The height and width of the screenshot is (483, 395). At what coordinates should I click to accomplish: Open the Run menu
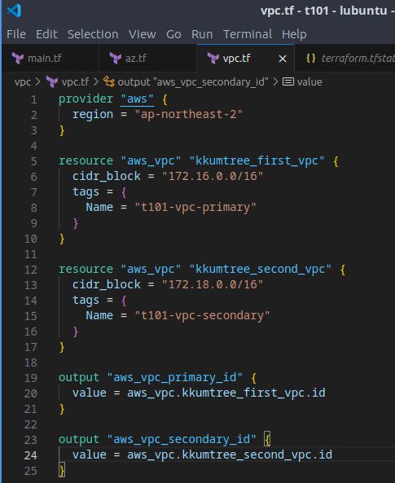click(x=202, y=34)
